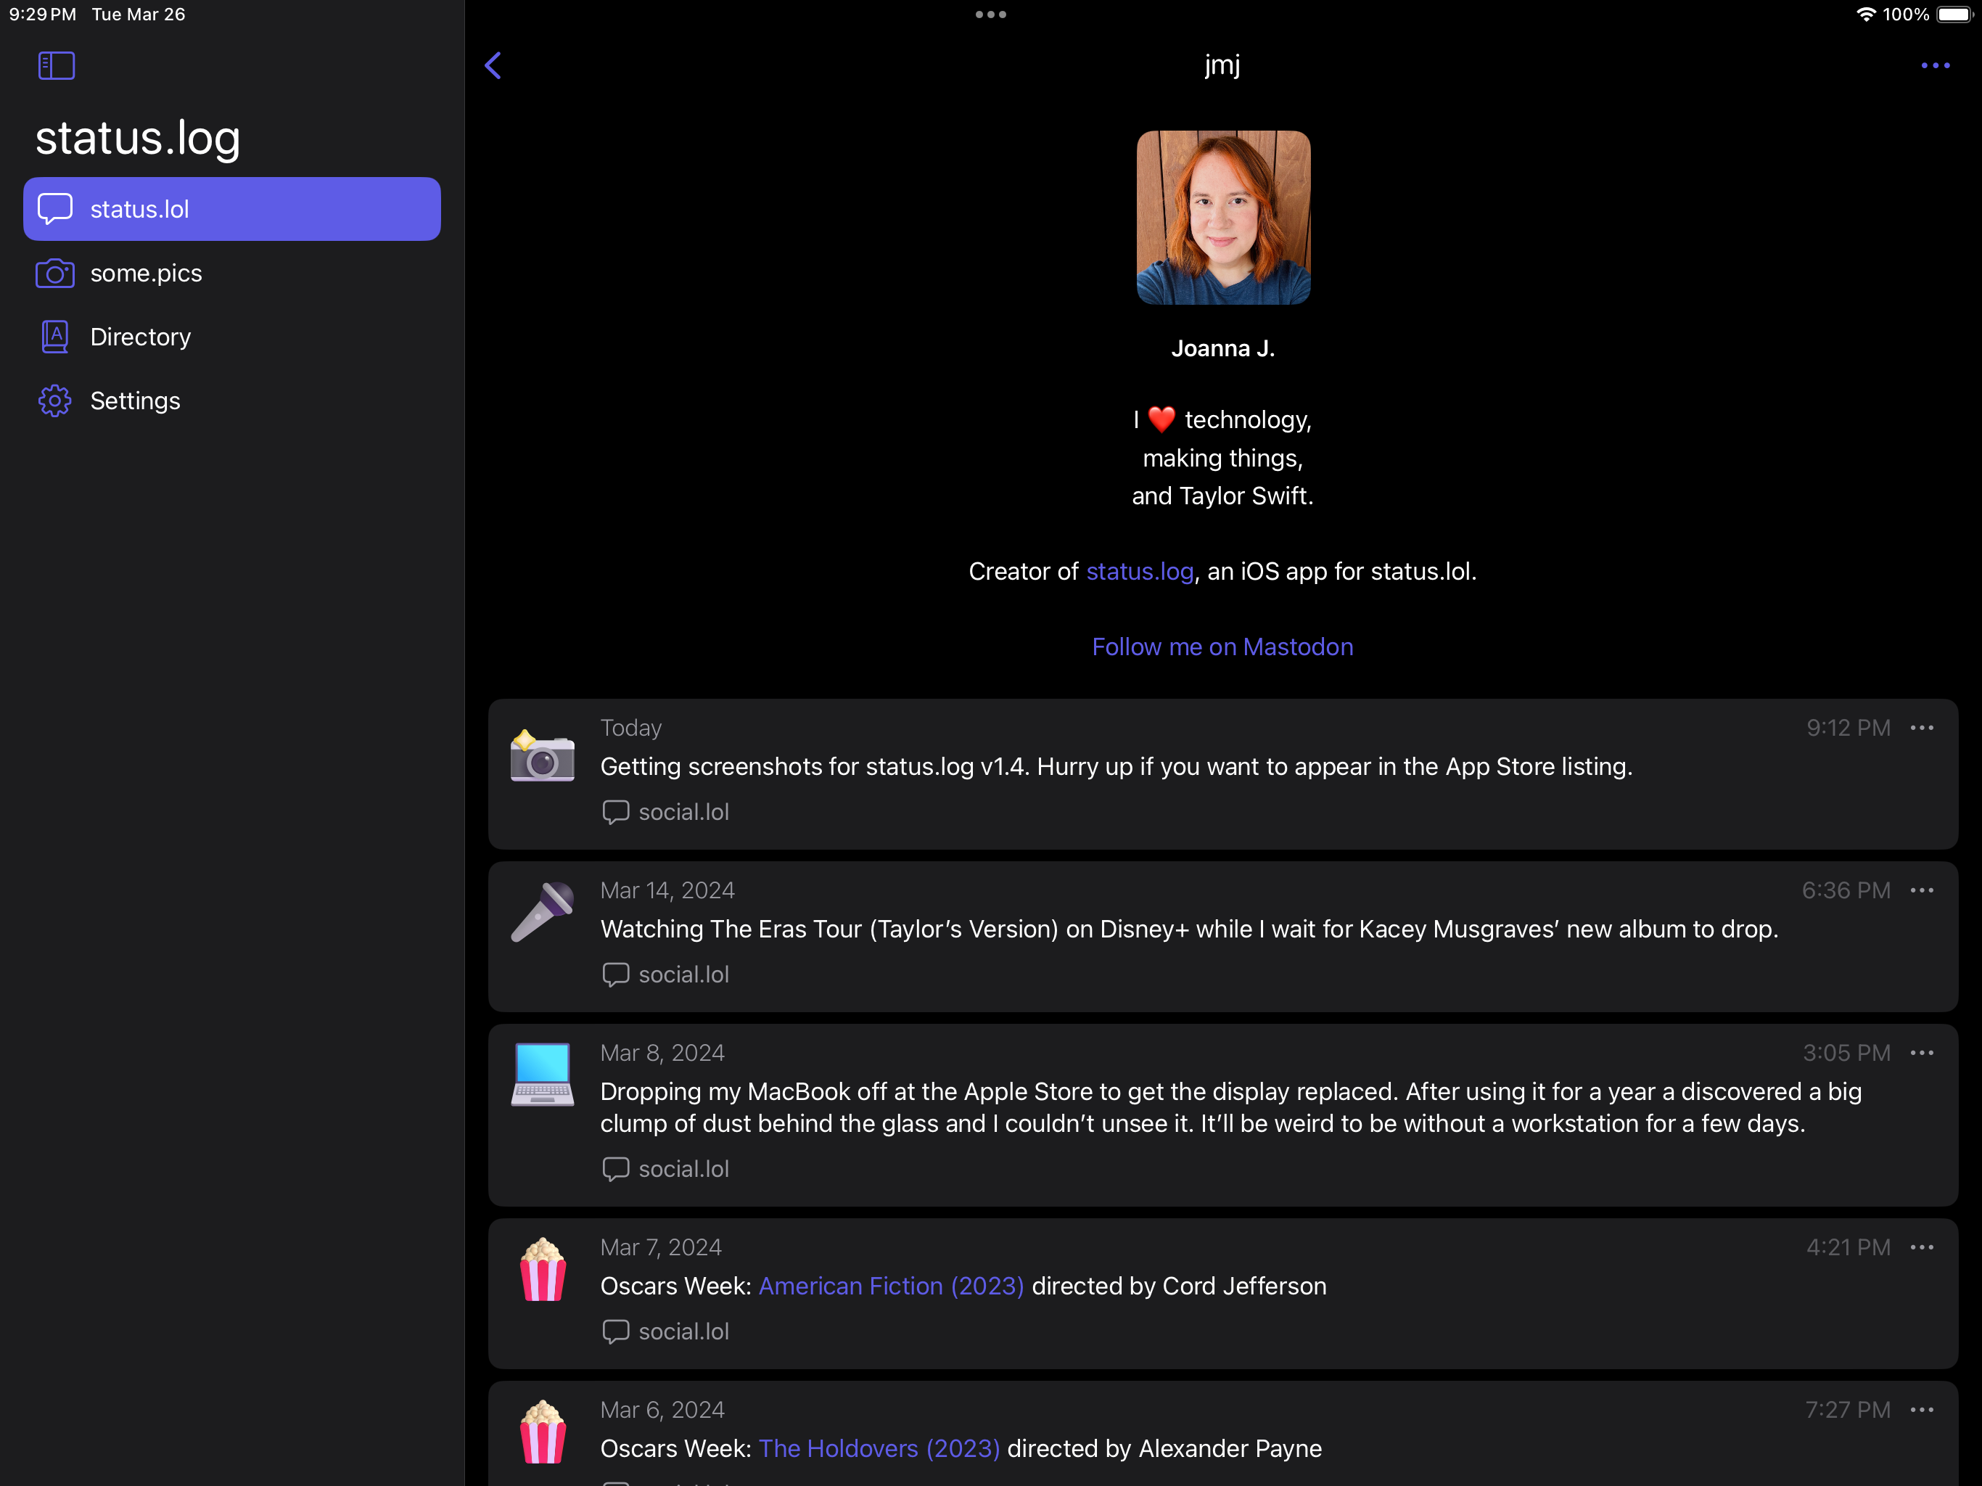Image resolution: width=1982 pixels, height=1486 pixels.
Task: Select the screenshots for status.log v1.4 text
Action: pos(1116,766)
